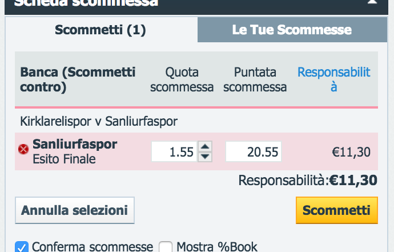Screen dimensions: 394x252
Task: Click the Sanliurfaspor selection name
Action: pyautogui.click(x=75, y=144)
